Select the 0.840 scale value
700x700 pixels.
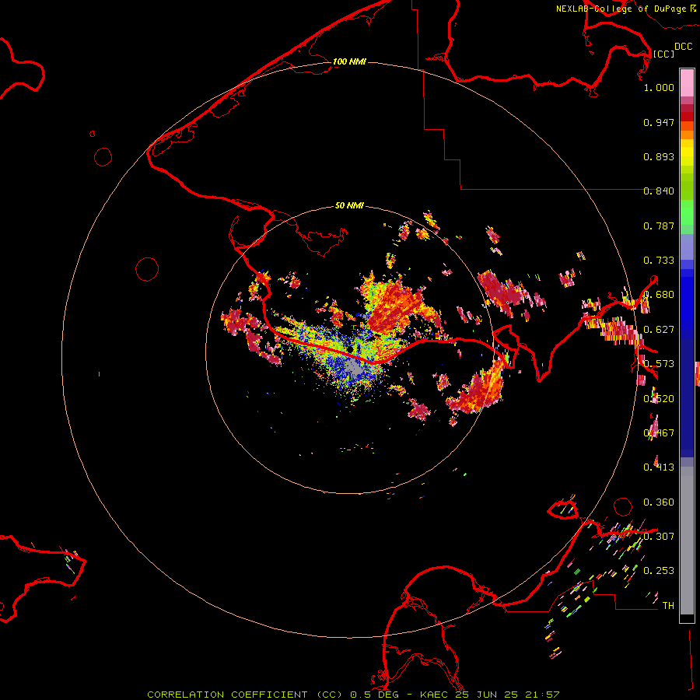tap(659, 191)
